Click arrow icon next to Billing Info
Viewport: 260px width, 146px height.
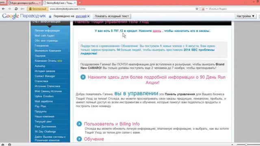[79, 124]
